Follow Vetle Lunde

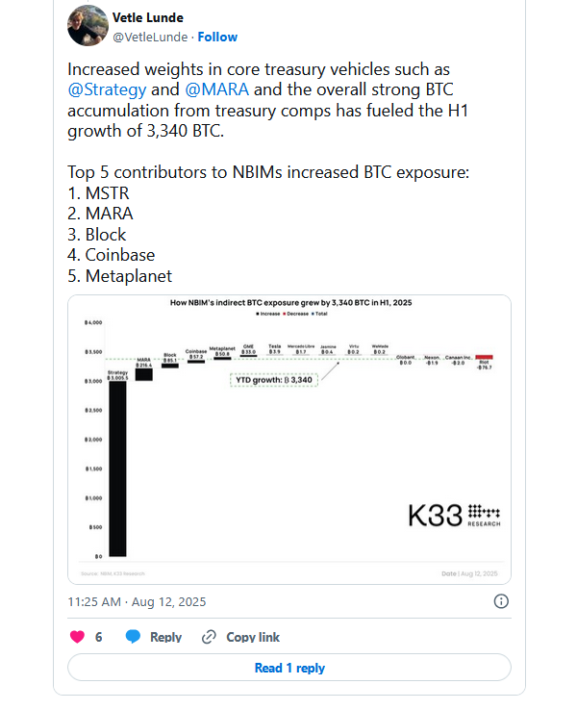click(217, 38)
